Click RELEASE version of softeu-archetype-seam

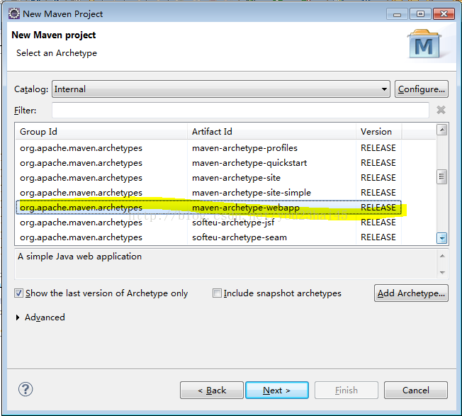378,237
